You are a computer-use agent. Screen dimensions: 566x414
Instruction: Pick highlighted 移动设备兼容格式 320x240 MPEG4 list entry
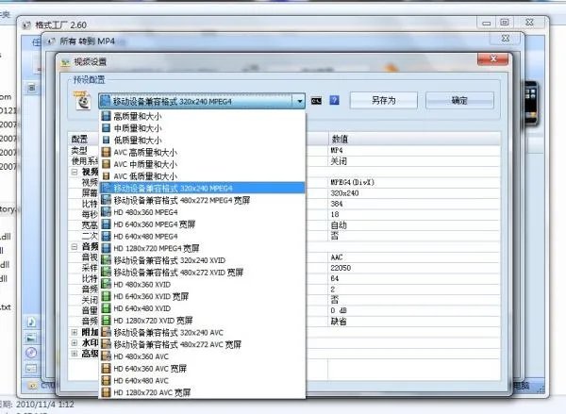[x=202, y=188]
